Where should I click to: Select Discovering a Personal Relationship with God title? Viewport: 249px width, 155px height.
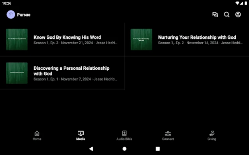click(x=72, y=71)
